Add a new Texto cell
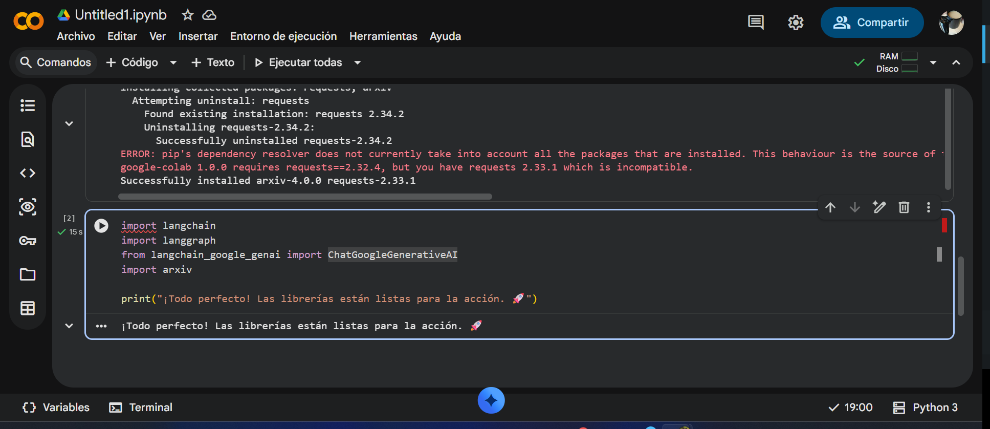Screen dimensions: 990x429 pyautogui.click(x=213, y=62)
